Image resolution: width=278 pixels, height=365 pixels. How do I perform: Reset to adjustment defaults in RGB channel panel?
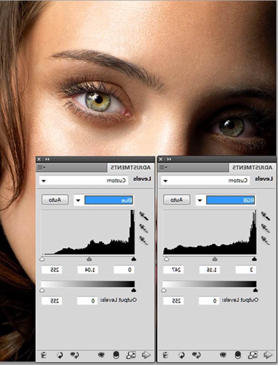182,355
